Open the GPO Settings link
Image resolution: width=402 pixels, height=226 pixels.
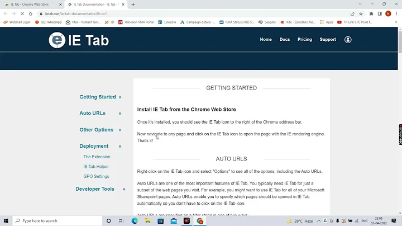(x=96, y=176)
